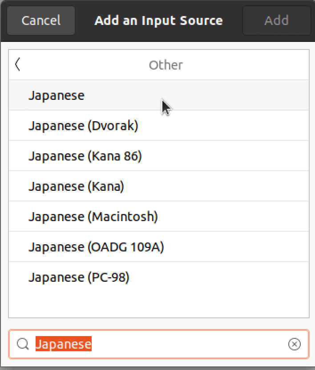315x370 pixels.
Task: Click the magnifying glass search icon
Action: pos(23,344)
